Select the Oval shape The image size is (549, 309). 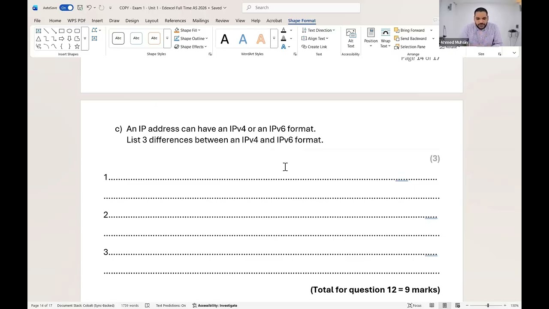click(69, 31)
